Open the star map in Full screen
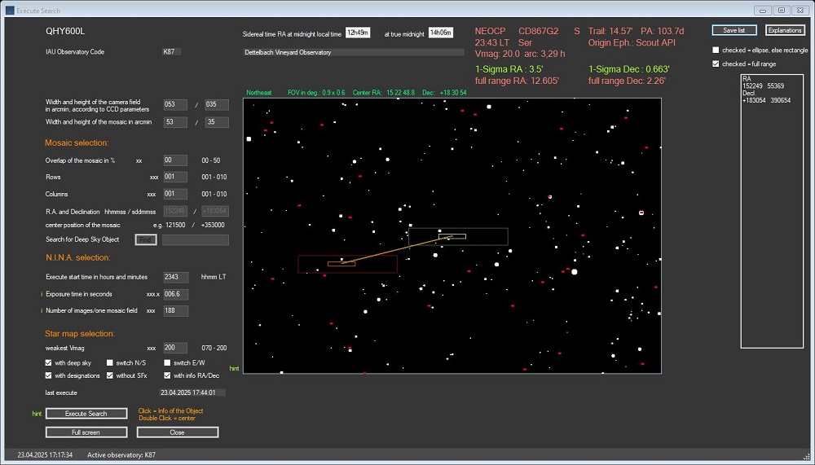Image resolution: width=815 pixels, height=465 pixels. click(86, 432)
